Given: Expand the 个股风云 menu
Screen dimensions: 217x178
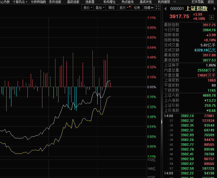Looking at the screenshot, I should tap(20, 2).
